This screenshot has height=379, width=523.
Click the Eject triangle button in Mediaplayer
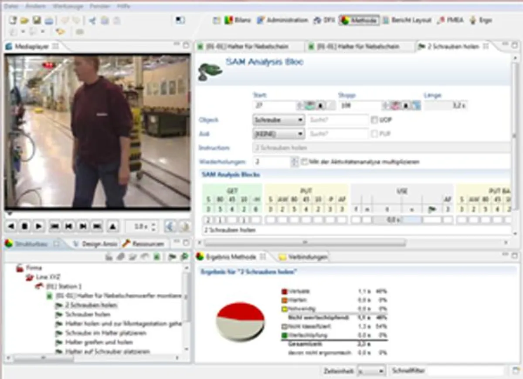pyautogui.click(x=112, y=226)
